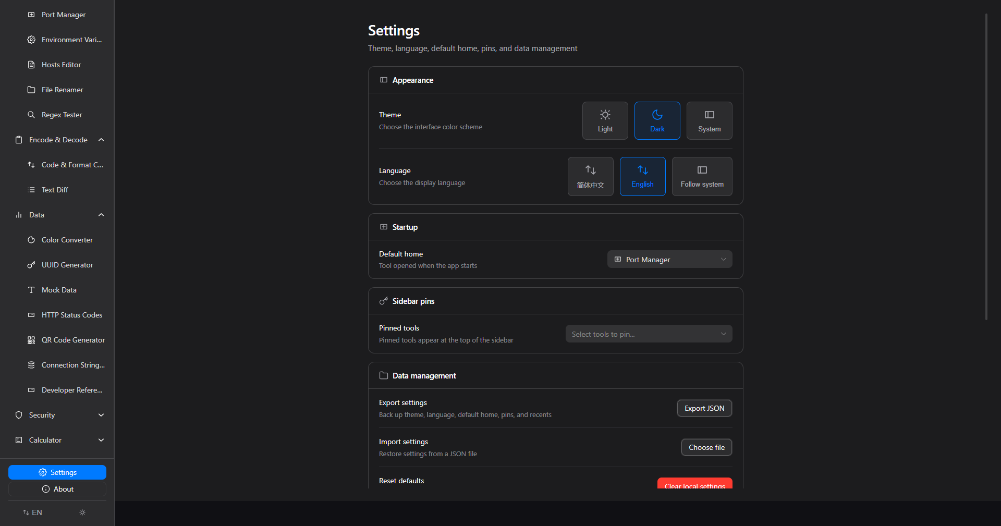Click the Mock Data text icon
1001x526 pixels.
(x=31, y=290)
